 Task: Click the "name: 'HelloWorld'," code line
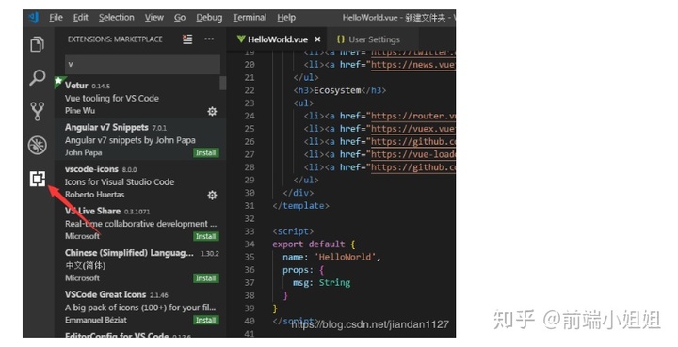coord(331,257)
